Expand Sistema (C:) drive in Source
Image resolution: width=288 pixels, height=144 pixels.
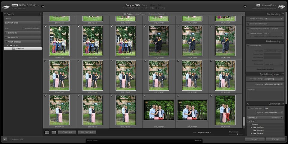6,33
